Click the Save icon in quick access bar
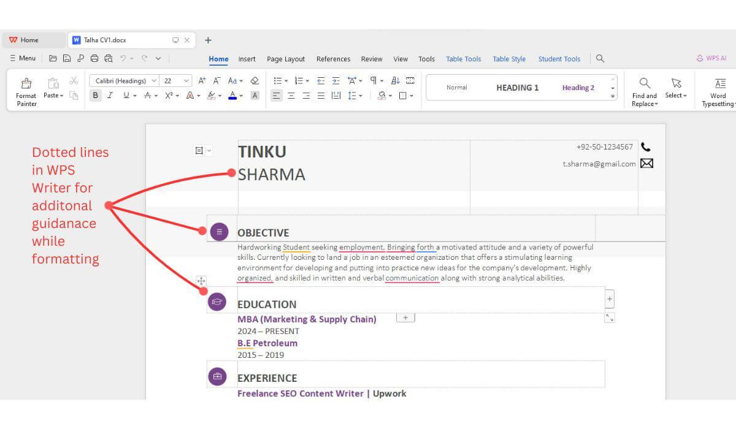The width and height of the screenshot is (736, 429). (x=66, y=58)
